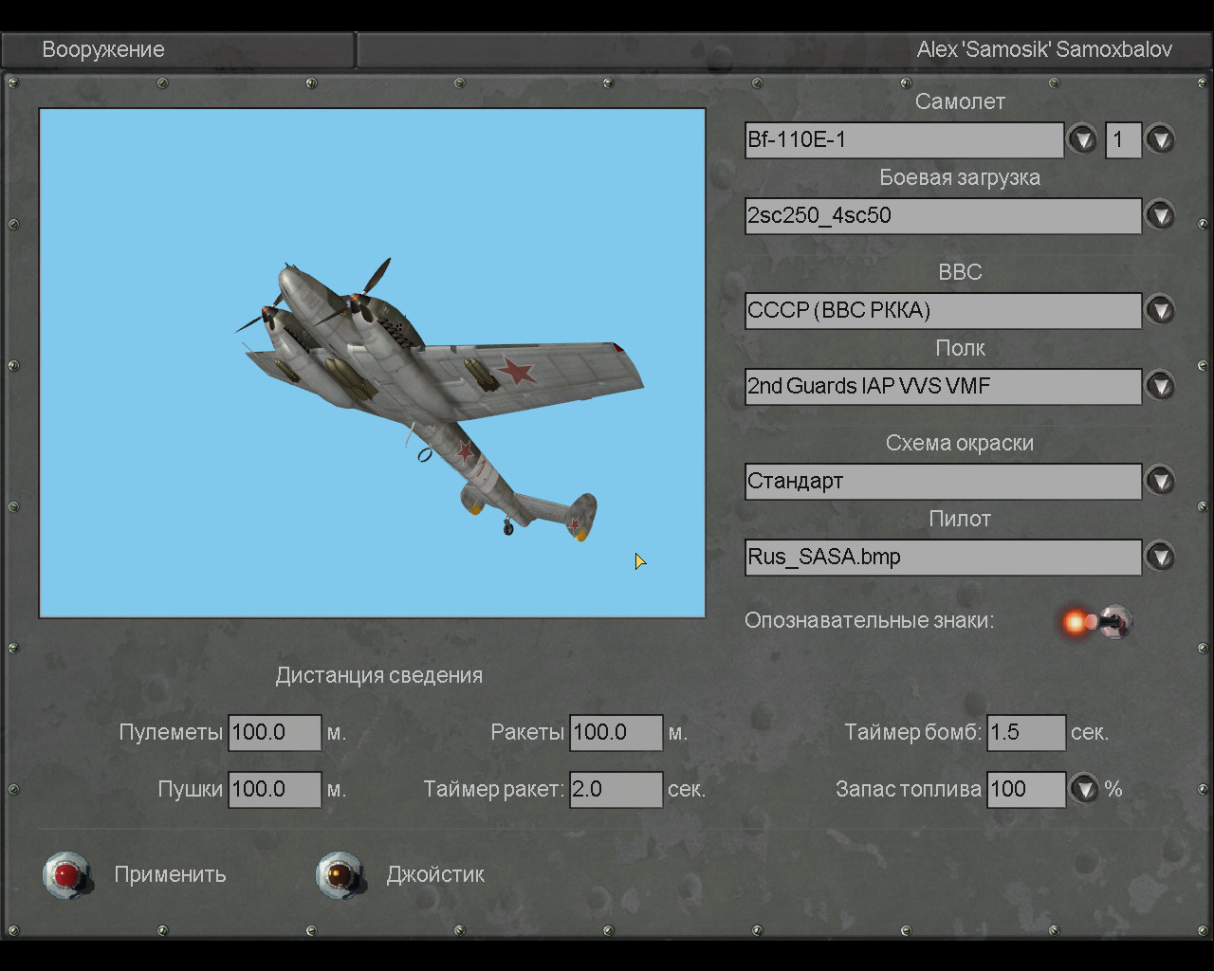Edit the Таймер бомб seconds field

[x=1026, y=733]
